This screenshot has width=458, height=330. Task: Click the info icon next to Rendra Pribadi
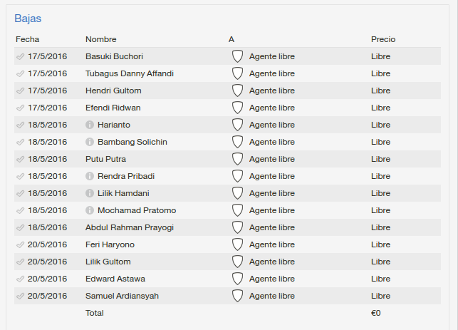[90, 176]
